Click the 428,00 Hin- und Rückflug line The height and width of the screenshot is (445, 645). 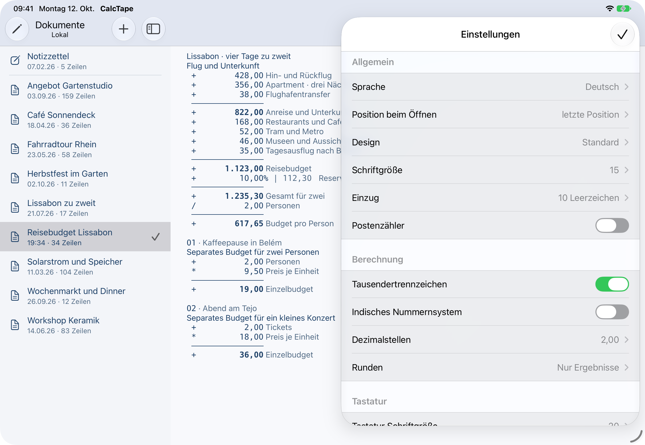coord(261,75)
